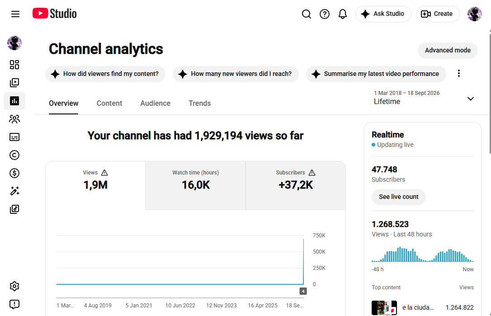Image resolution: width=491 pixels, height=316 pixels.
Task: Open Earn dollar-sign sidebar icon
Action: (x=14, y=173)
